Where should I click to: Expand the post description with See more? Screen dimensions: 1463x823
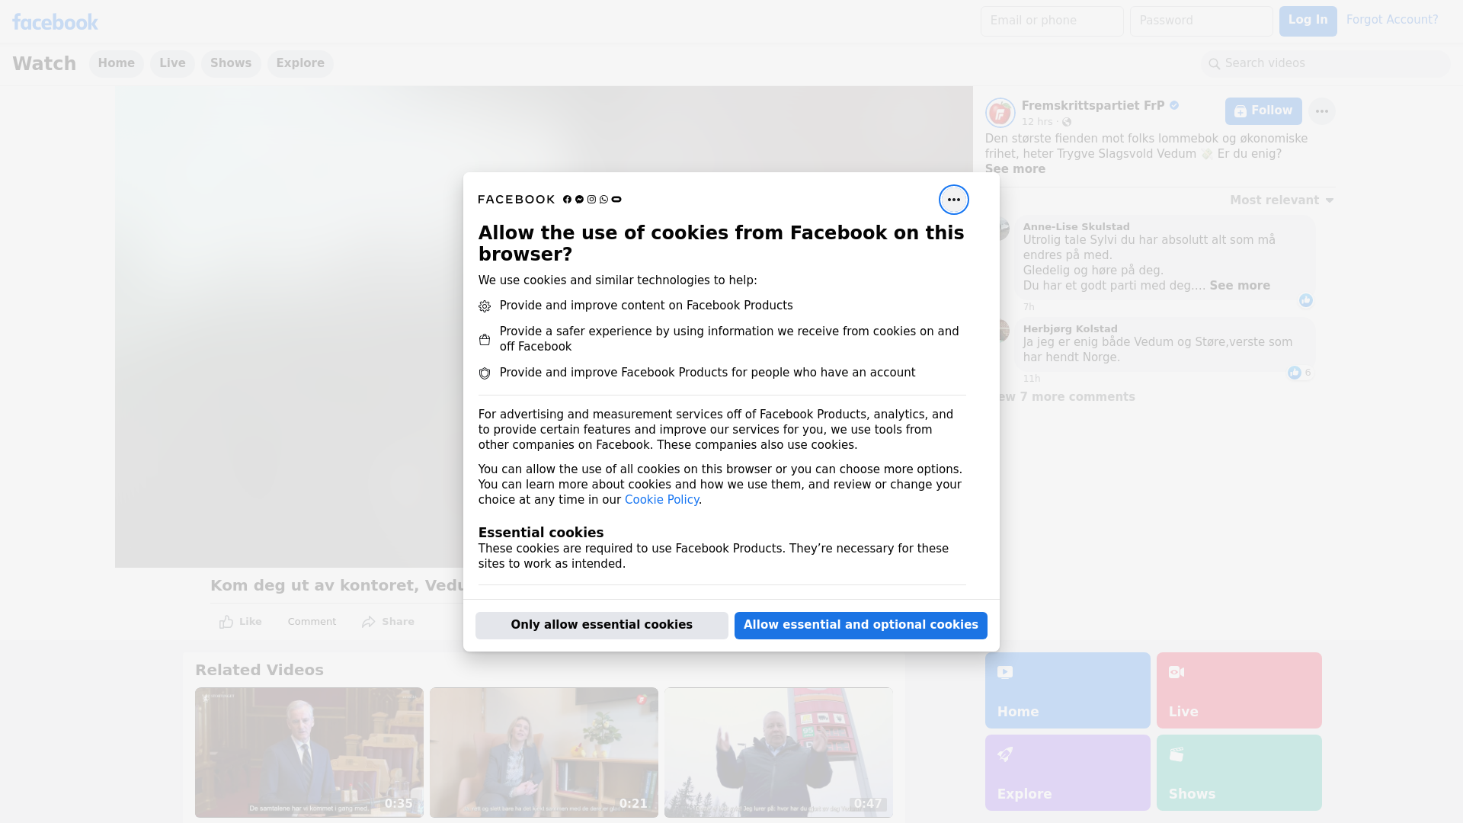(1015, 169)
